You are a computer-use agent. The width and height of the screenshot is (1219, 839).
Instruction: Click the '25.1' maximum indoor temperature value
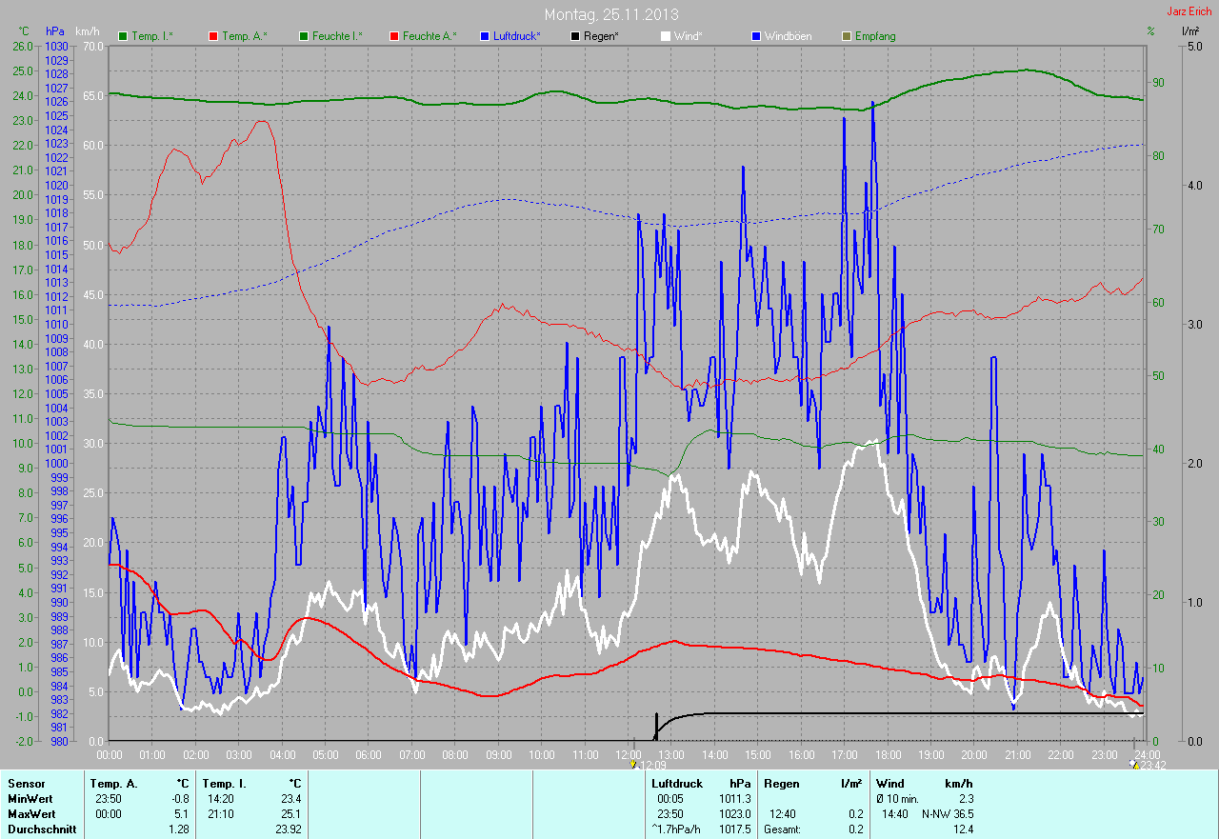click(x=290, y=814)
